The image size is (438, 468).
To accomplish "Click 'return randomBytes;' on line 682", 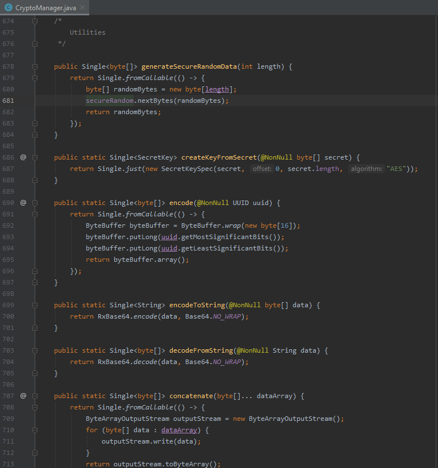I will click(x=123, y=112).
